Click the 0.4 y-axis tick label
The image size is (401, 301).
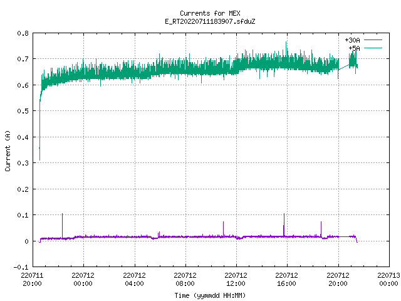click(x=23, y=137)
